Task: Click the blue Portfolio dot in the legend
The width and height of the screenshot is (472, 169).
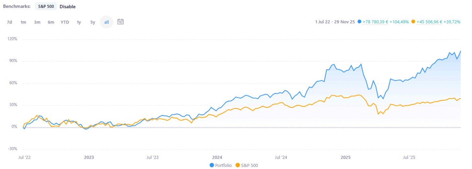Action: pyautogui.click(x=212, y=165)
